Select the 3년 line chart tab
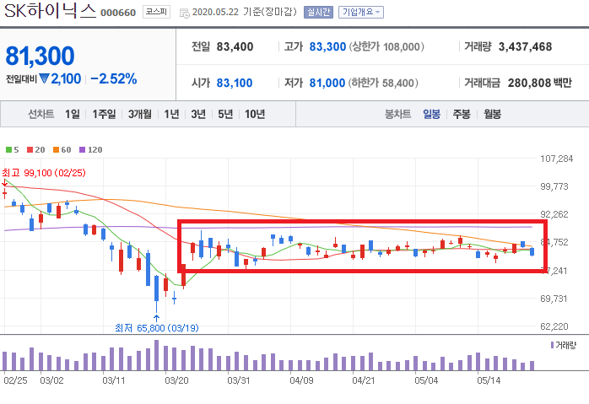This screenshot has width=589, height=404. click(x=198, y=114)
